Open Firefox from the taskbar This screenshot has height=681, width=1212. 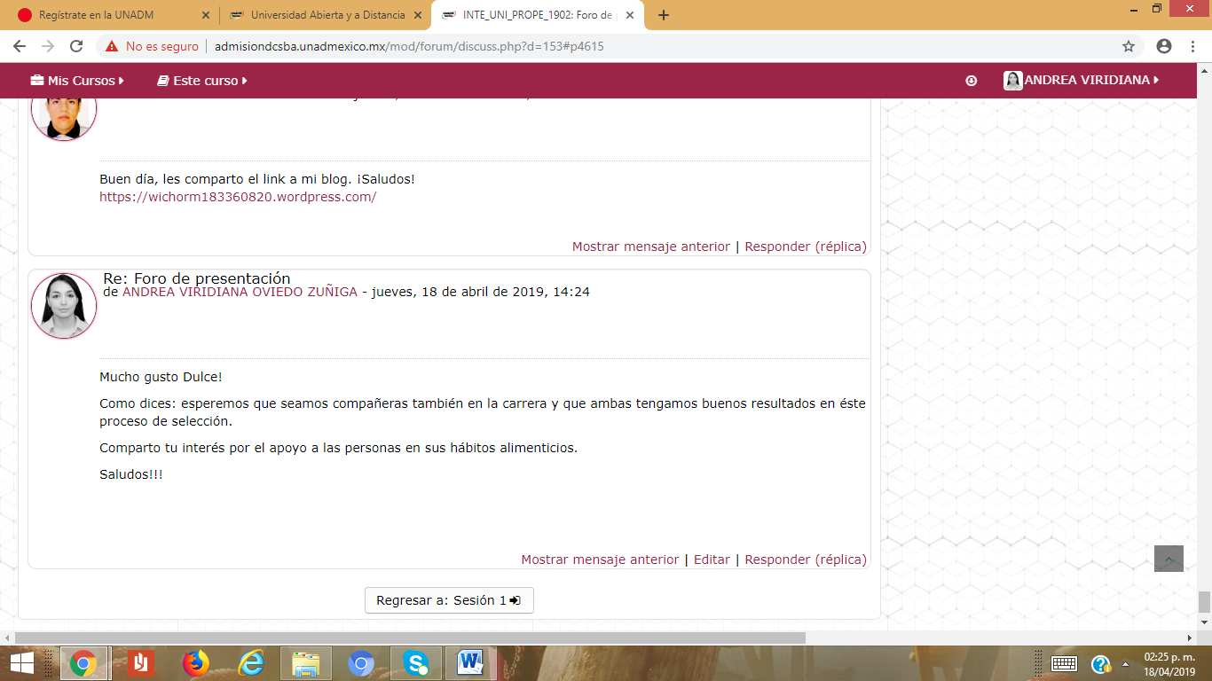click(x=195, y=662)
